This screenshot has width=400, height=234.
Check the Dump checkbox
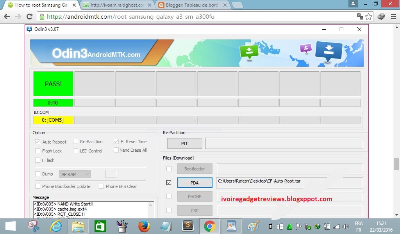pyautogui.click(x=37, y=174)
